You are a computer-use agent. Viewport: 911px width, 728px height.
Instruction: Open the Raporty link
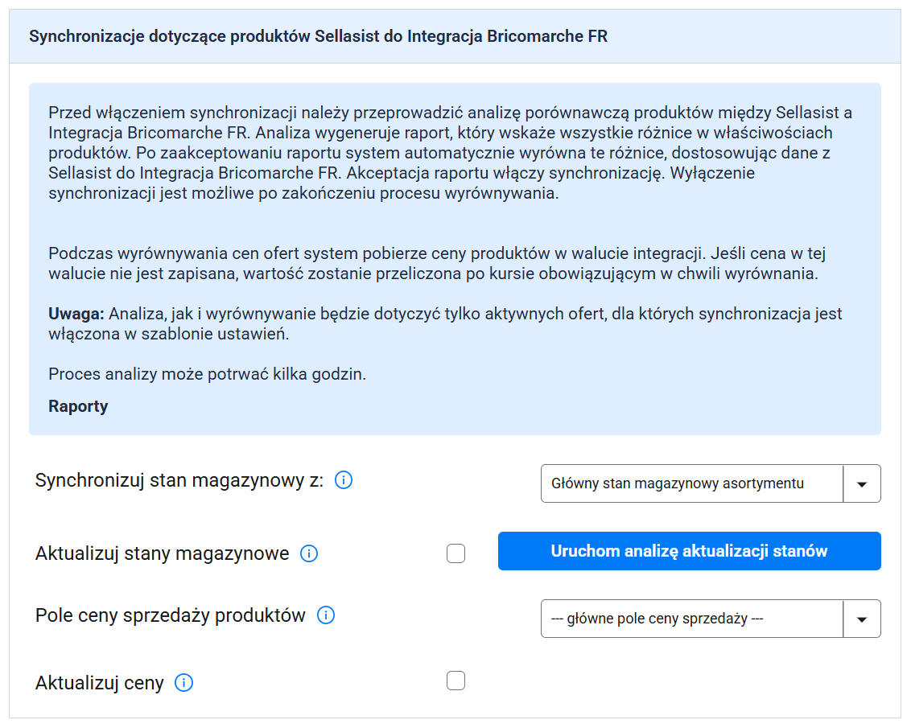pos(78,406)
